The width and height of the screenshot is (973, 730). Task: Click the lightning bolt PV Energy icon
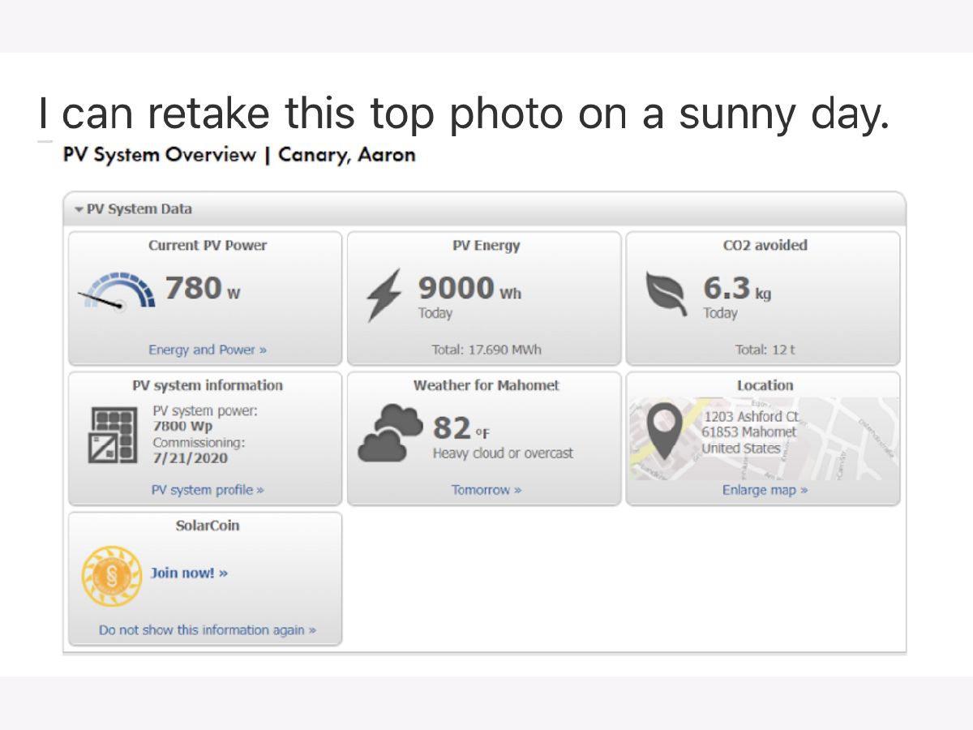click(384, 295)
